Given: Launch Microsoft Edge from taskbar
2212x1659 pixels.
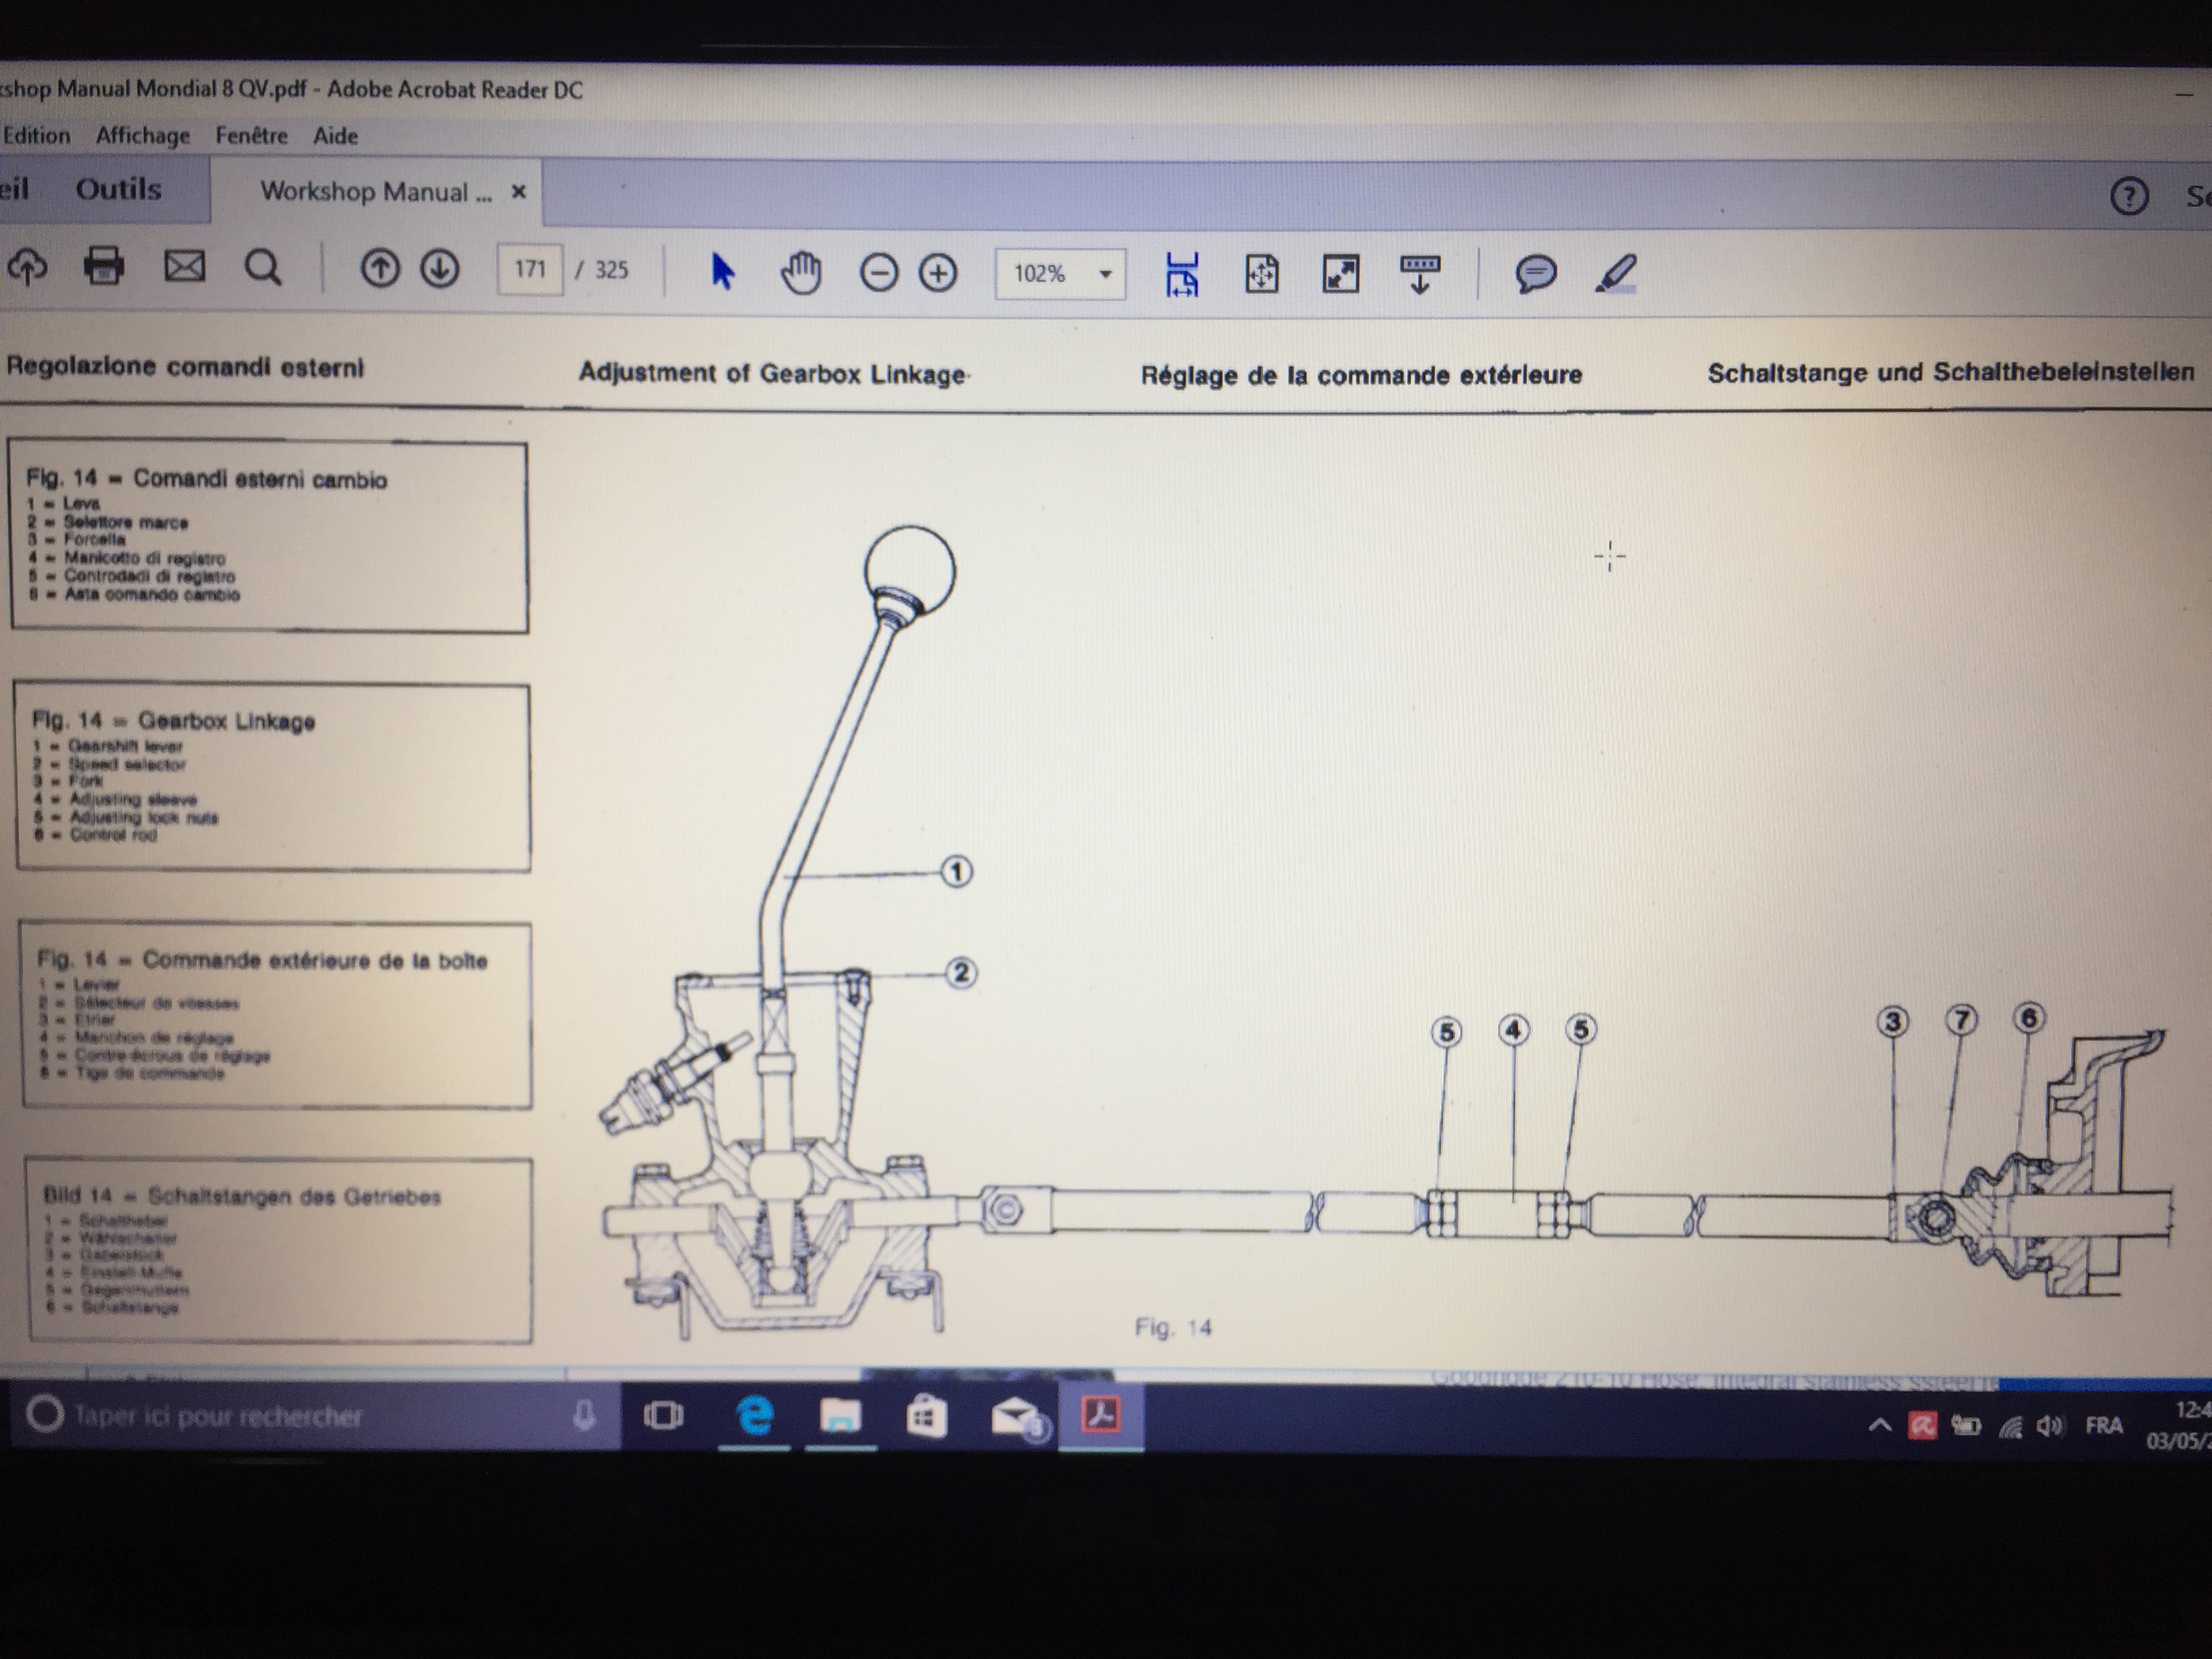Looking at the screenshot, I should tap(755, 1416).
